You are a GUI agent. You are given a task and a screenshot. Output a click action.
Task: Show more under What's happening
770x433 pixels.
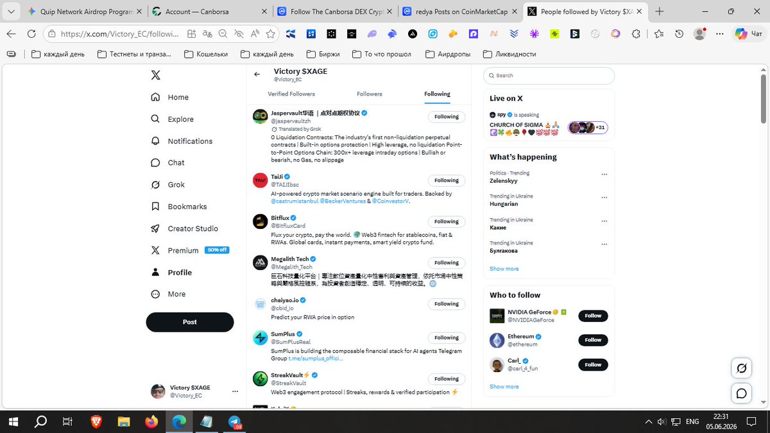tap(504, 269)
